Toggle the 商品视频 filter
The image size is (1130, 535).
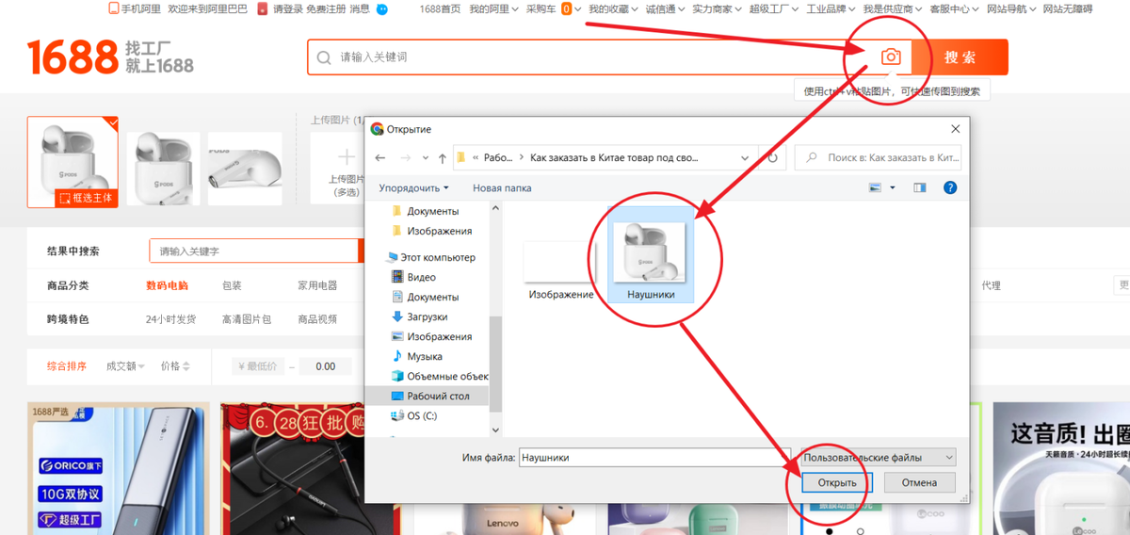tap(317, 319)
